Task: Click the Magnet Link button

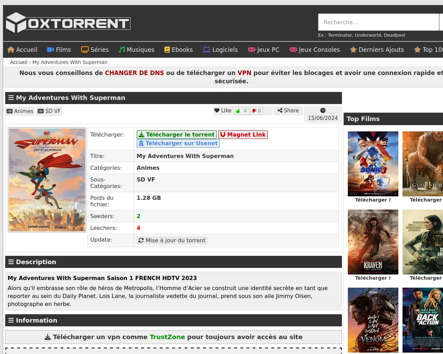Action: [x=243, y=134]
